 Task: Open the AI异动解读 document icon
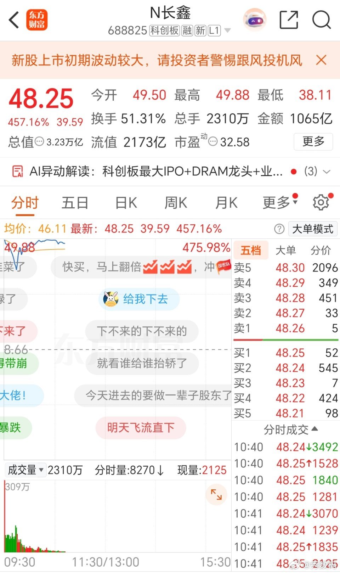click(x=18, y=172)
